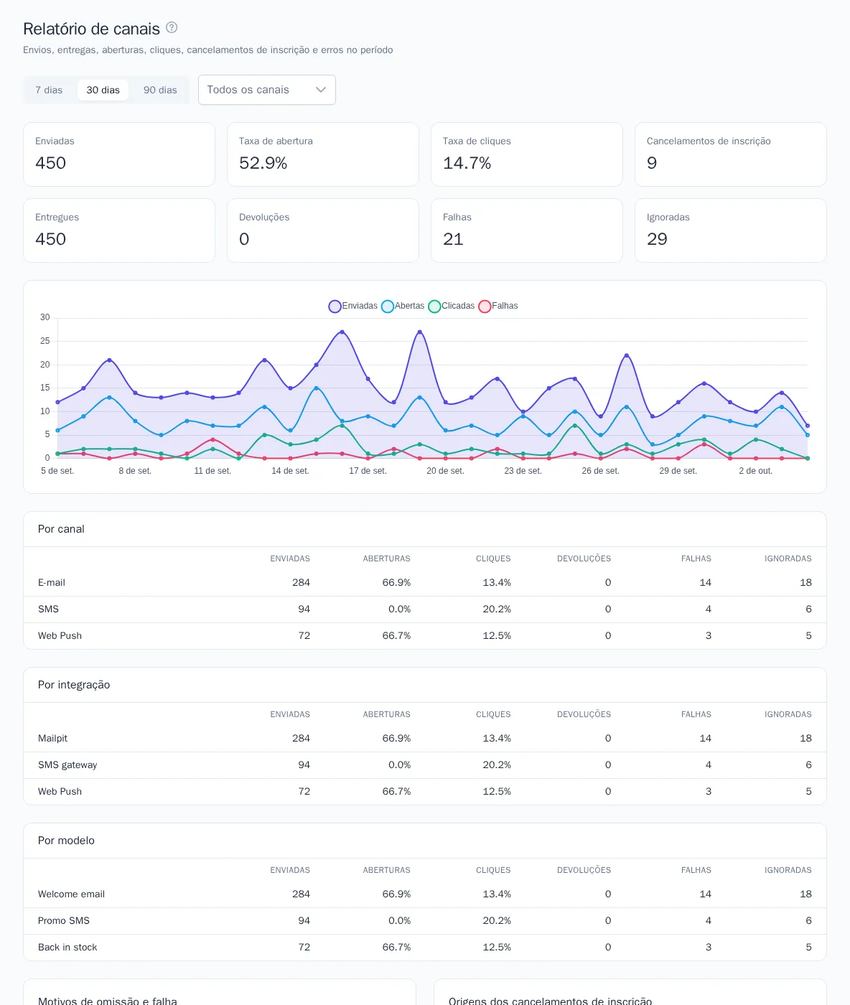
Task: Click the E-mail row in Por canal
Action: pyautogui.click(x=425, y=583)
